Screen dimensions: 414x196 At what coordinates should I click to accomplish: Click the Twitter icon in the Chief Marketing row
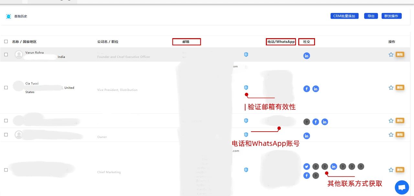click(x=307, y=167)
